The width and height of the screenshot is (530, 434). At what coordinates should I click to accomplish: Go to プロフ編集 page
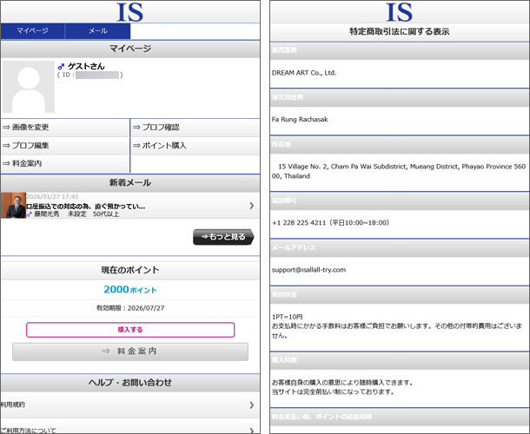pyautogui.click(x=65, y=145)
